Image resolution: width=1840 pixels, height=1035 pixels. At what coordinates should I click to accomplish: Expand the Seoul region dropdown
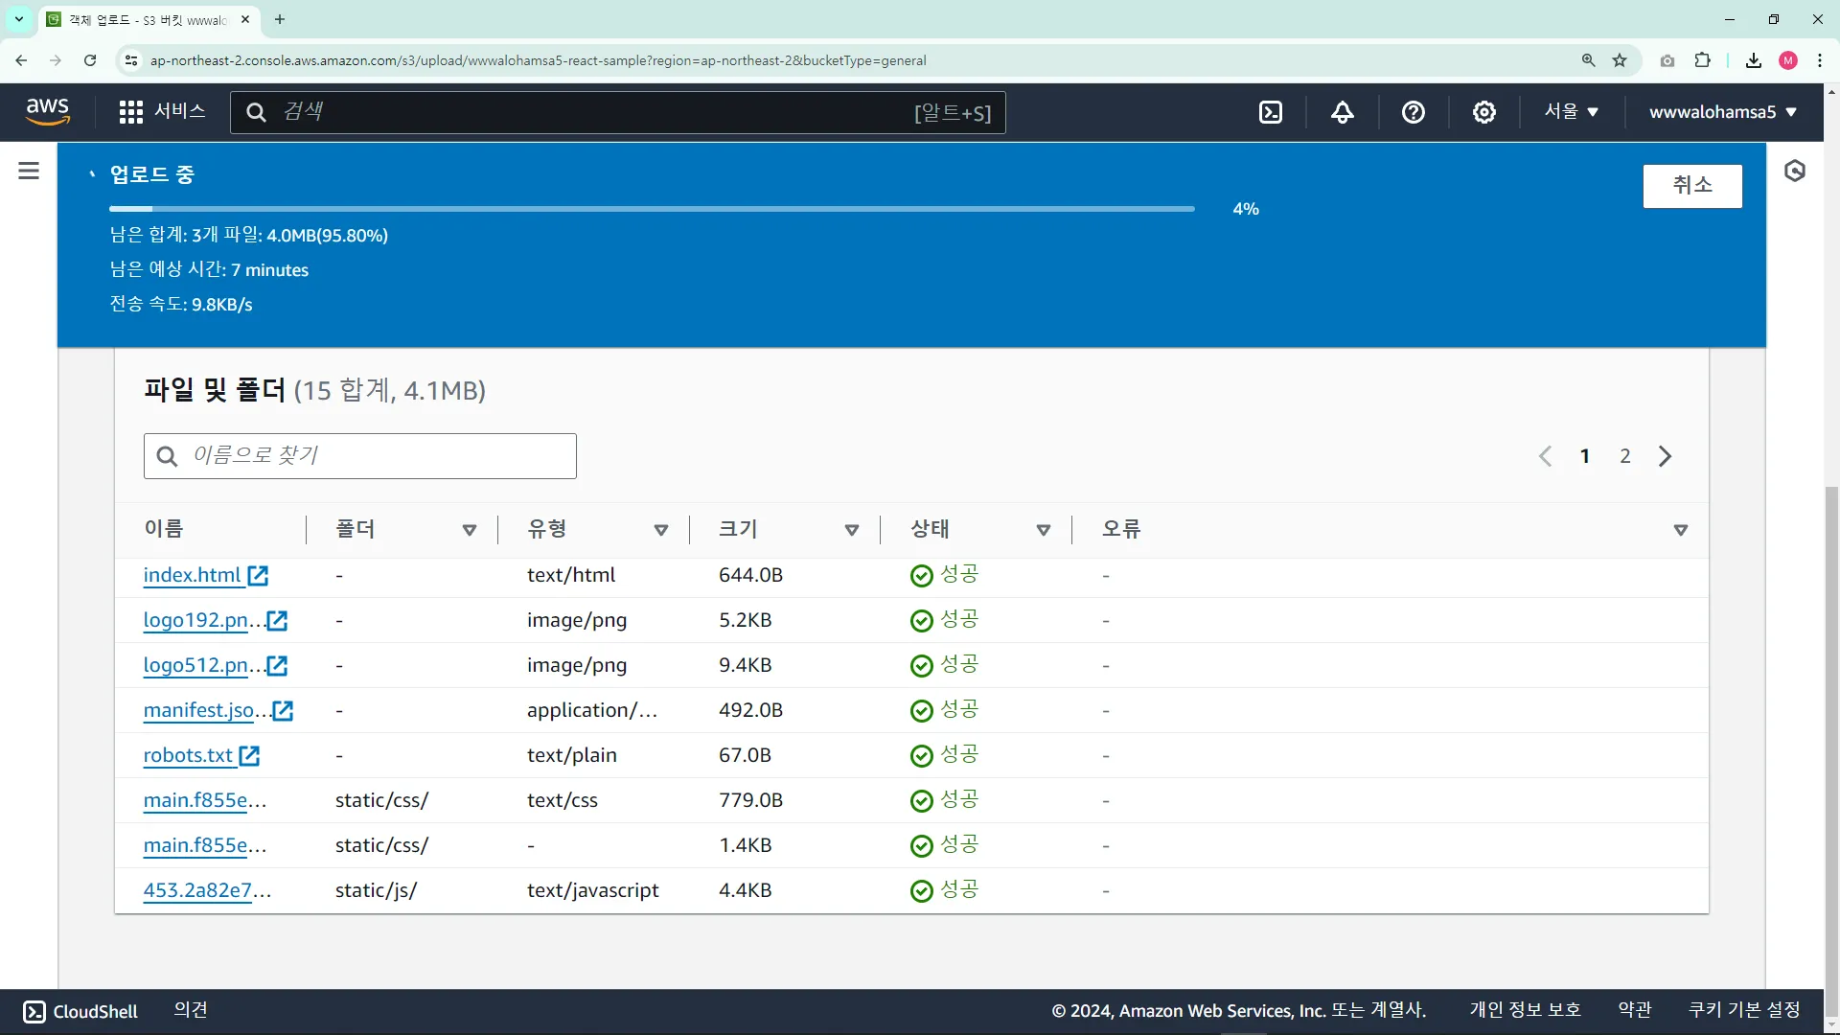tap(1571, 112)
